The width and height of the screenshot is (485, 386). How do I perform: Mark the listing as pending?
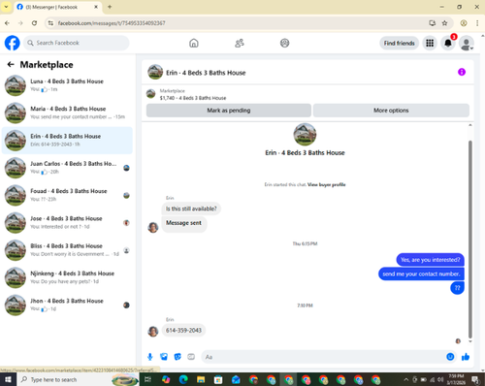coord(229,111)
